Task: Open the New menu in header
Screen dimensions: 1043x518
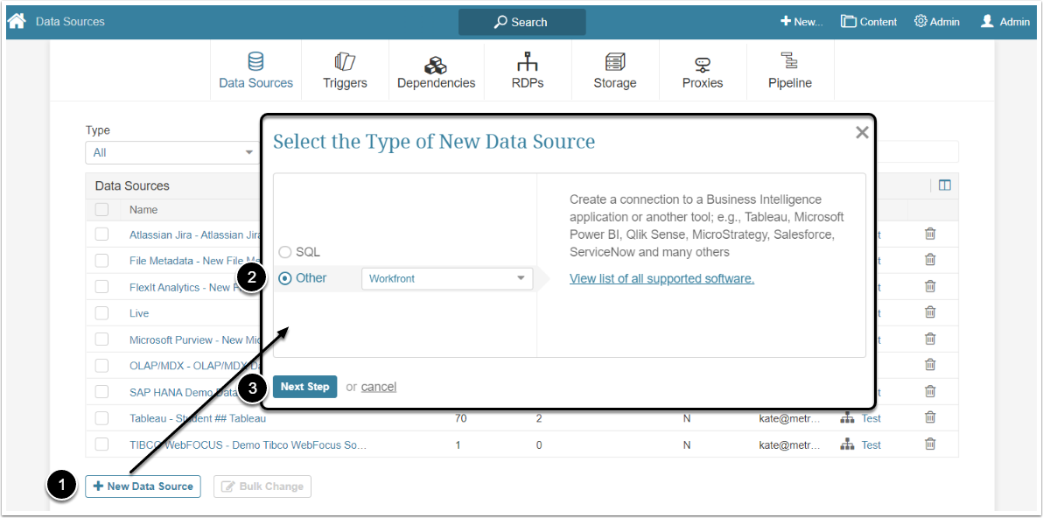Action: 801,22
